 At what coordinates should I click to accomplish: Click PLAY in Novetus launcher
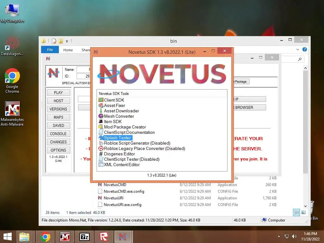(x=59, y=93)
